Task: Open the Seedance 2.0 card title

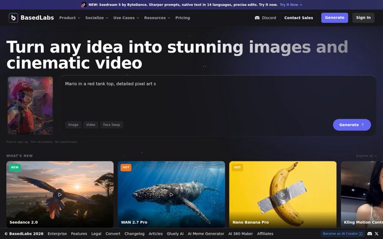Action: tap(24, 222)
